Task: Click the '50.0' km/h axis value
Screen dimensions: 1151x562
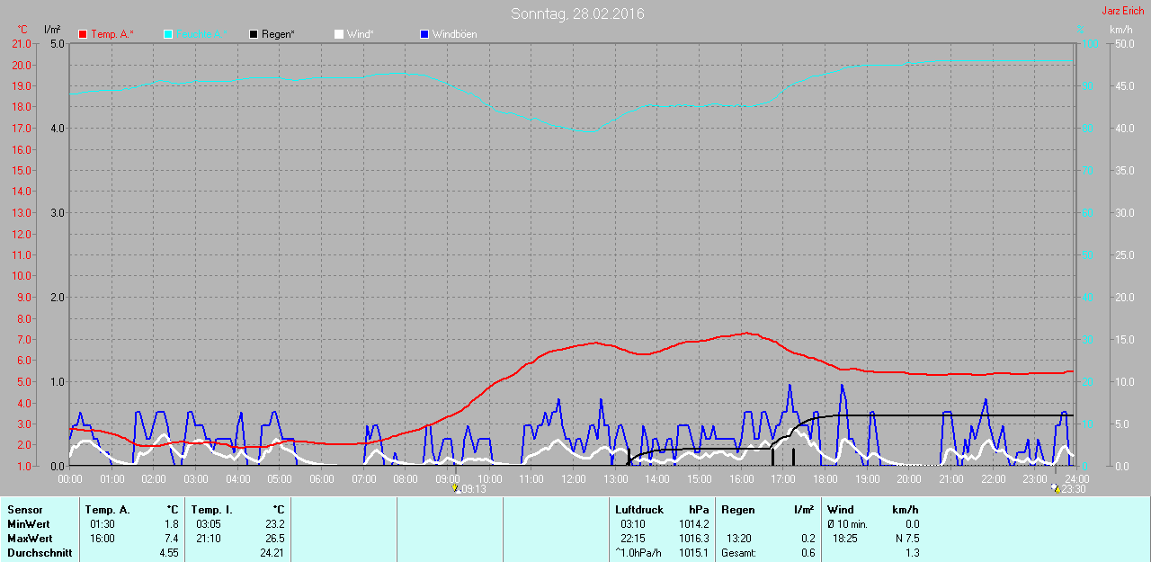Action: click(x=1124, y=43)
